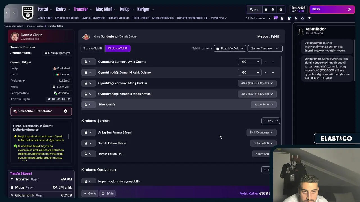Screen dimensions: 360x202
Task: Click the Geri Al button
Action: coord(90,194)
